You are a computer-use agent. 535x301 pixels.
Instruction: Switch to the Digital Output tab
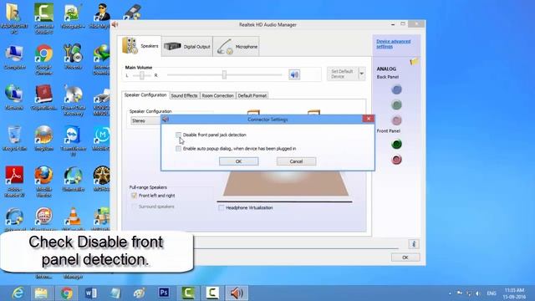click(187, 47)
